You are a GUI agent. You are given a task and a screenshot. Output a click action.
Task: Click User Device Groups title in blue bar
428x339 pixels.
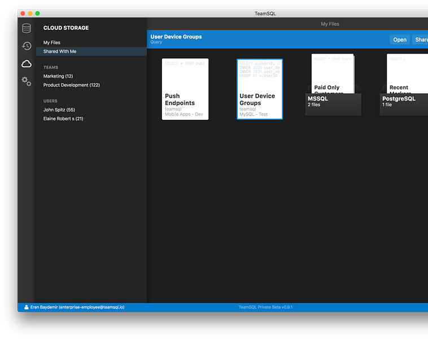(176, 37)
